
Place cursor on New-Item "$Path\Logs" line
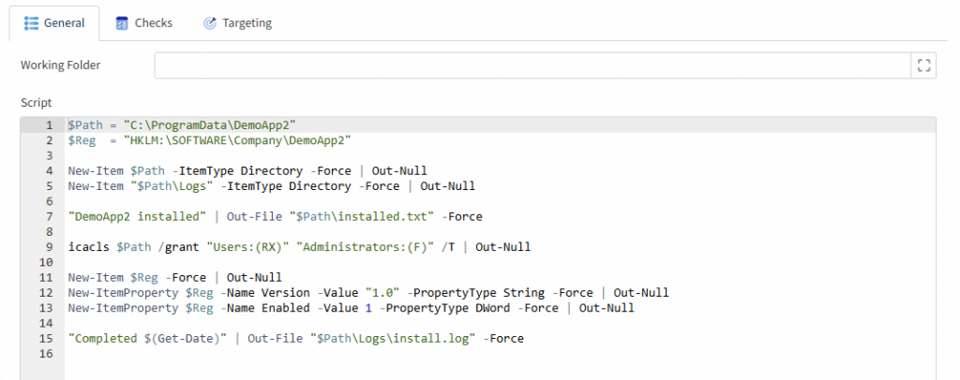click(271, 186)
